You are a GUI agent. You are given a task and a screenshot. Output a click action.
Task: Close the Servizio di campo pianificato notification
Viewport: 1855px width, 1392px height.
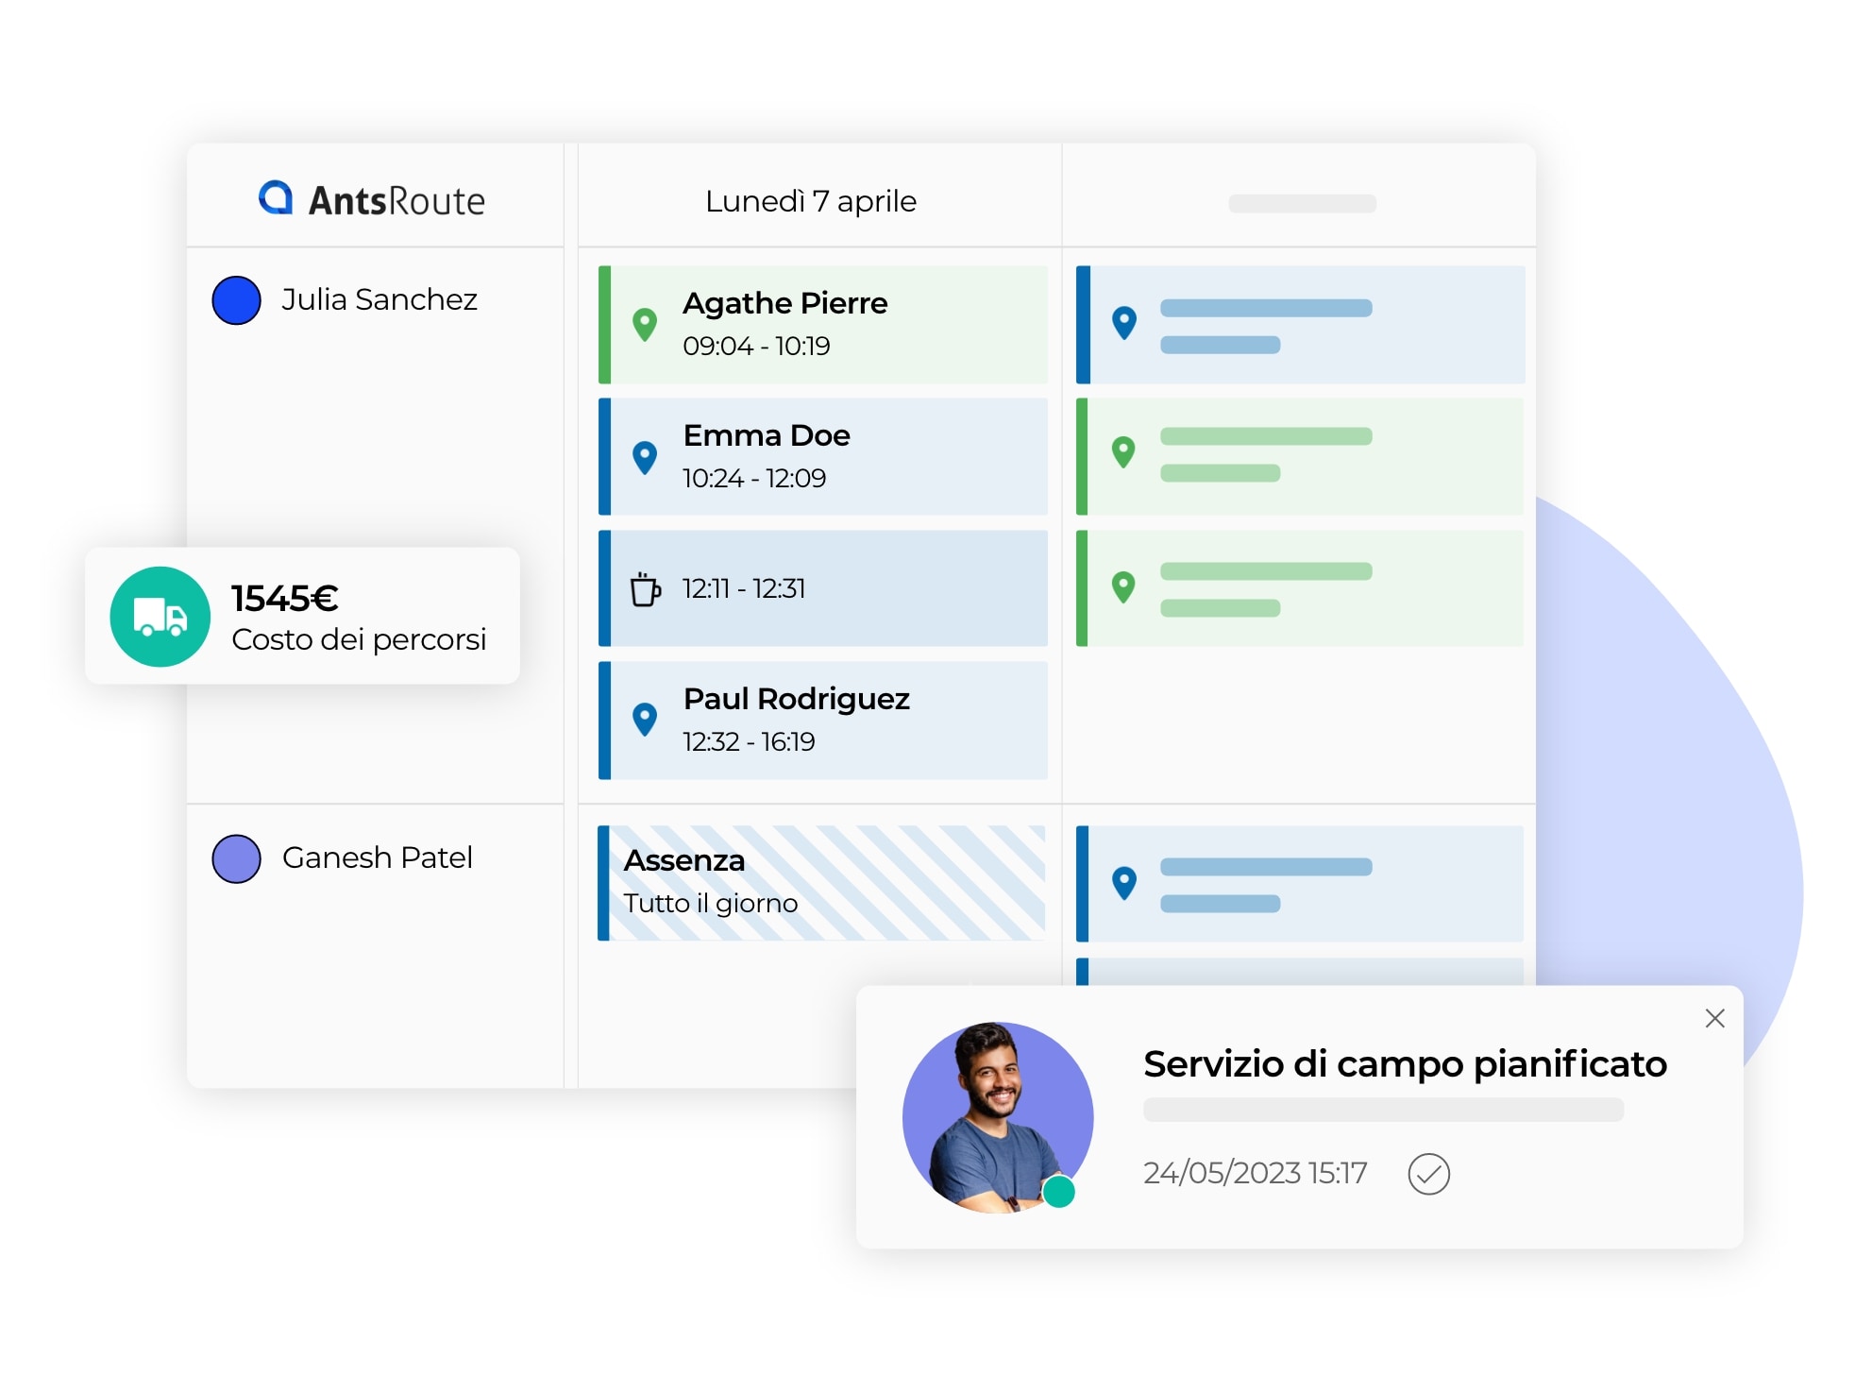1714,1018
